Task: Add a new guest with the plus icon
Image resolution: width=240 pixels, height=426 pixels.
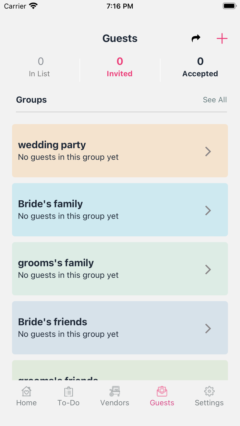Action: (222, 39)
